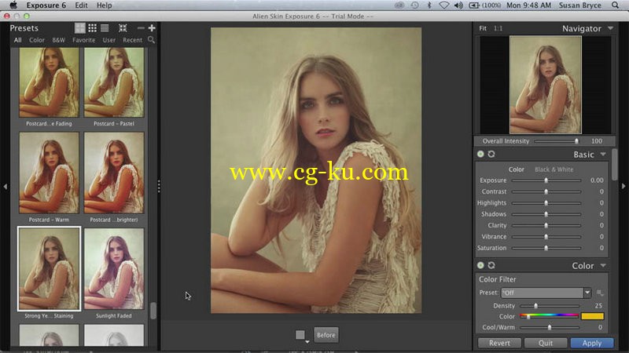This screenshot has height=353, width=629.
Task: Toggle Color panel on/off
Action: click(480, 265)
